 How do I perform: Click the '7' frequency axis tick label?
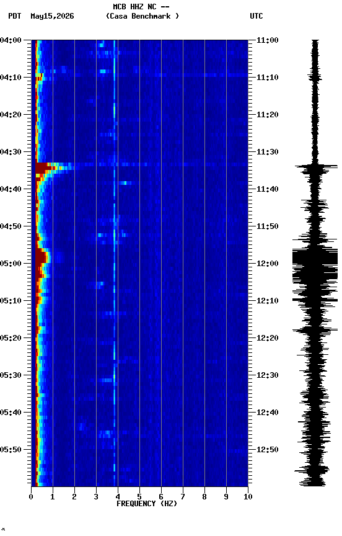[x=183, y=497]
